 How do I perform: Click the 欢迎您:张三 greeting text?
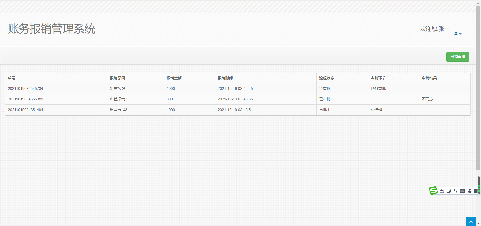[435, 29]
